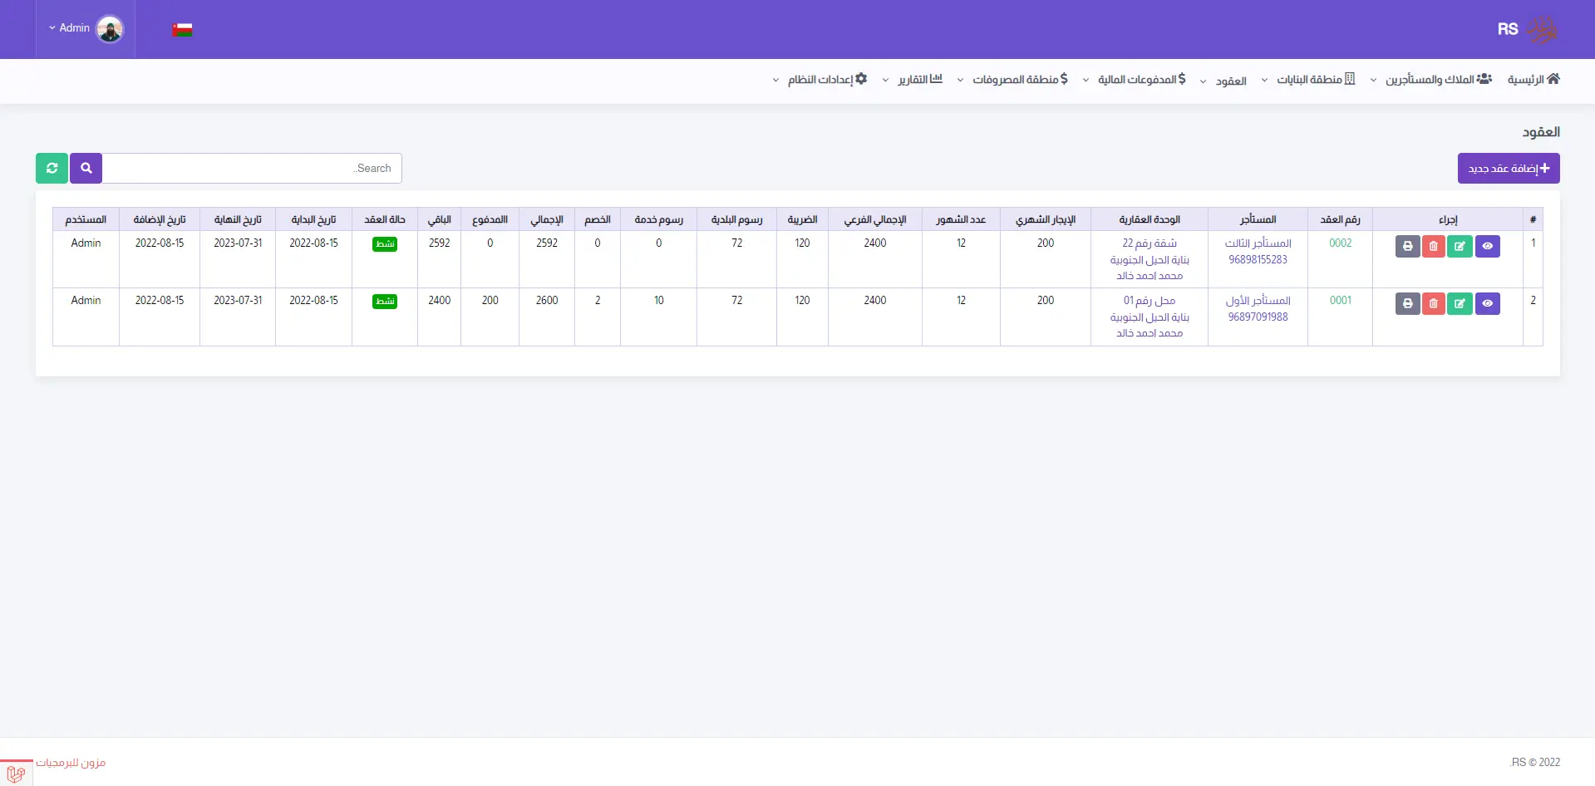Image resolution: width=1595 pixels, height=786 pixels.
Task: Click the إضافة عقد جديد button
Action: pyautogui.click(x=1508, y=169)
